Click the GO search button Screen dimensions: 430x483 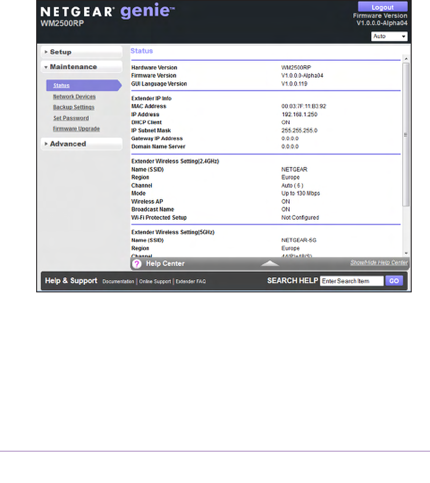coord(394,281)
